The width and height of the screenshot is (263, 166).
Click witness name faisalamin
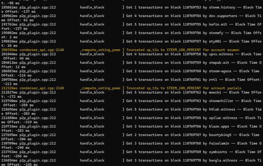(x=219, y=143)
